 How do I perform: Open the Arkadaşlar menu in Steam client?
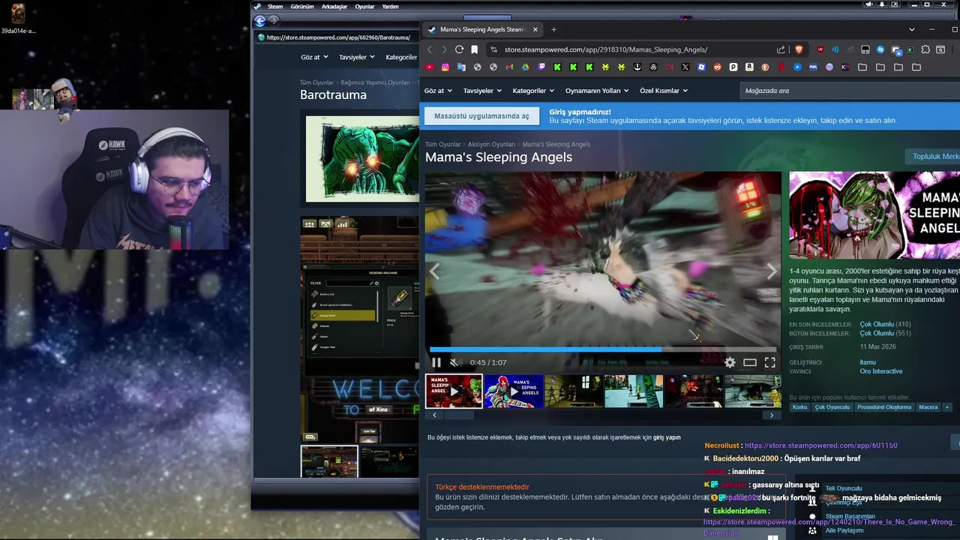coord(334,6)
